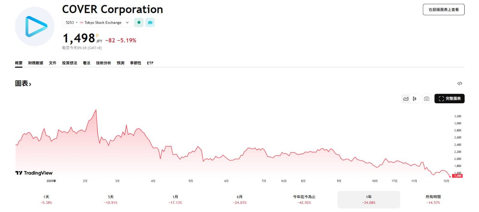Open the 5253 Tokyo Stock Exchange dropdown
Image resolution: width=479 pixels, height=212 pixels.
tap(97, 23)
